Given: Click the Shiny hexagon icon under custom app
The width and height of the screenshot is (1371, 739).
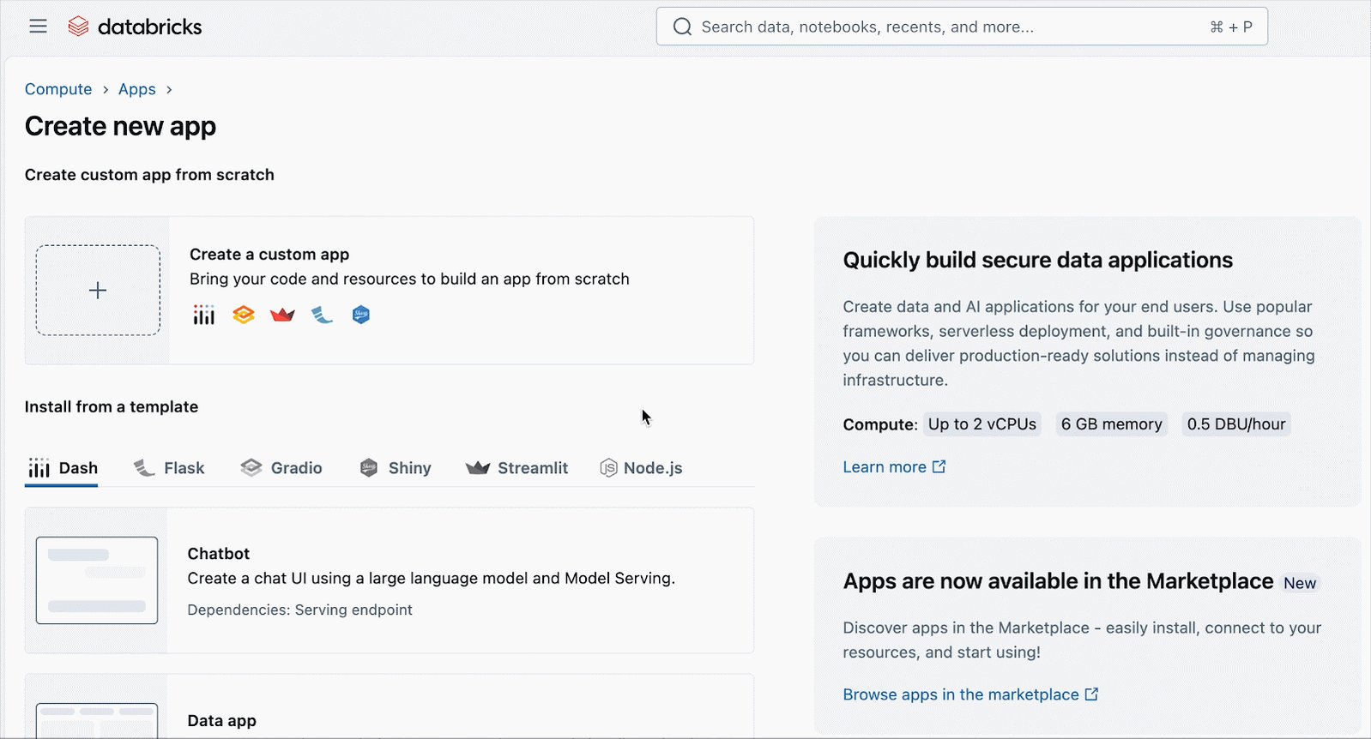Looking at the screenshot, I should coord(361,315).
